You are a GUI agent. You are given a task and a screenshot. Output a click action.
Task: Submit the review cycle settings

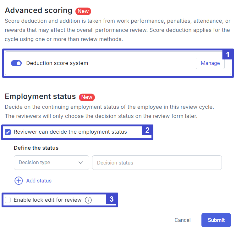[216, 220]
